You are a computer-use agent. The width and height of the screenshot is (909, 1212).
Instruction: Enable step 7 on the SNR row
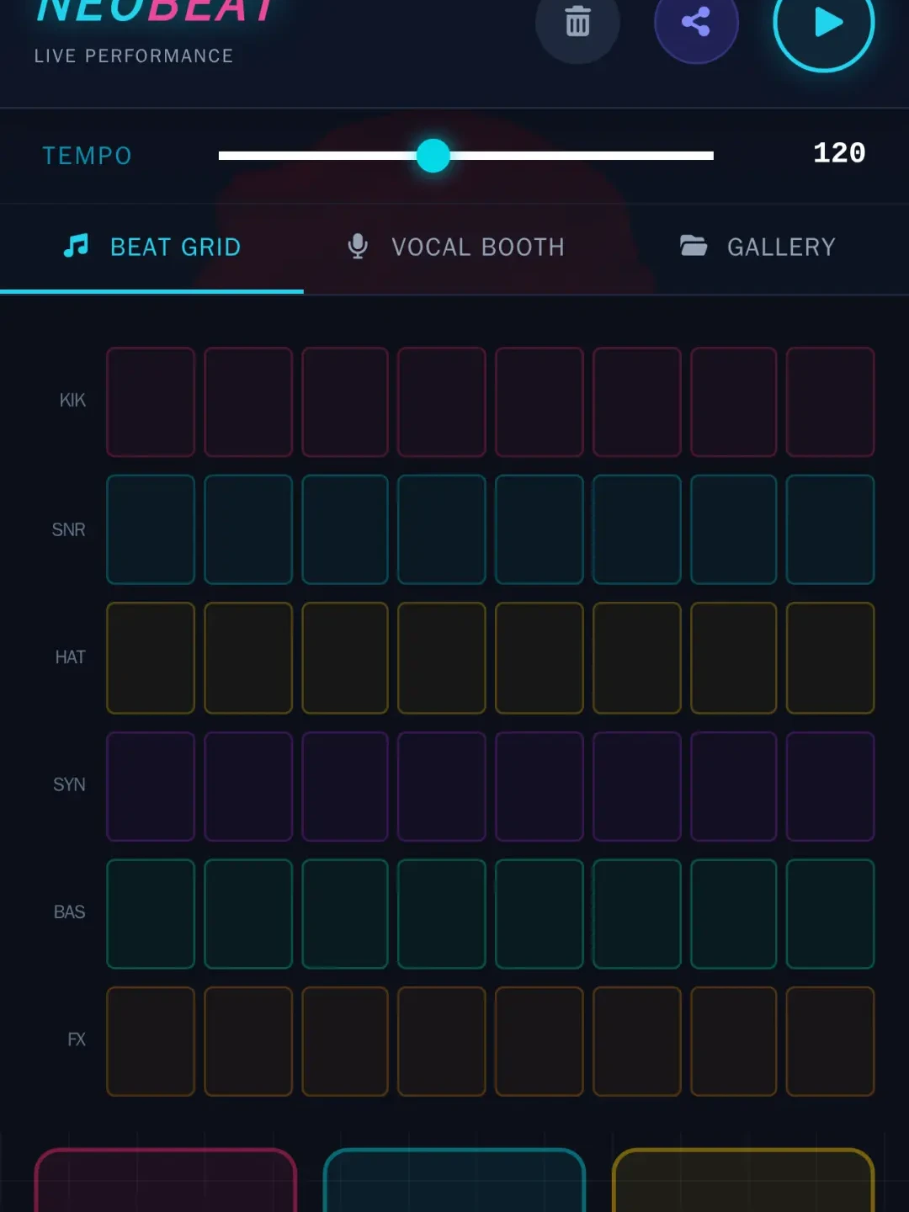[734, 529]
